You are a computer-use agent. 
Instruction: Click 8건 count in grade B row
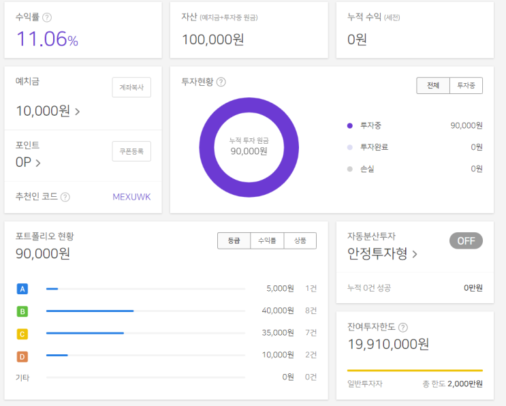(x=311, y=311)
